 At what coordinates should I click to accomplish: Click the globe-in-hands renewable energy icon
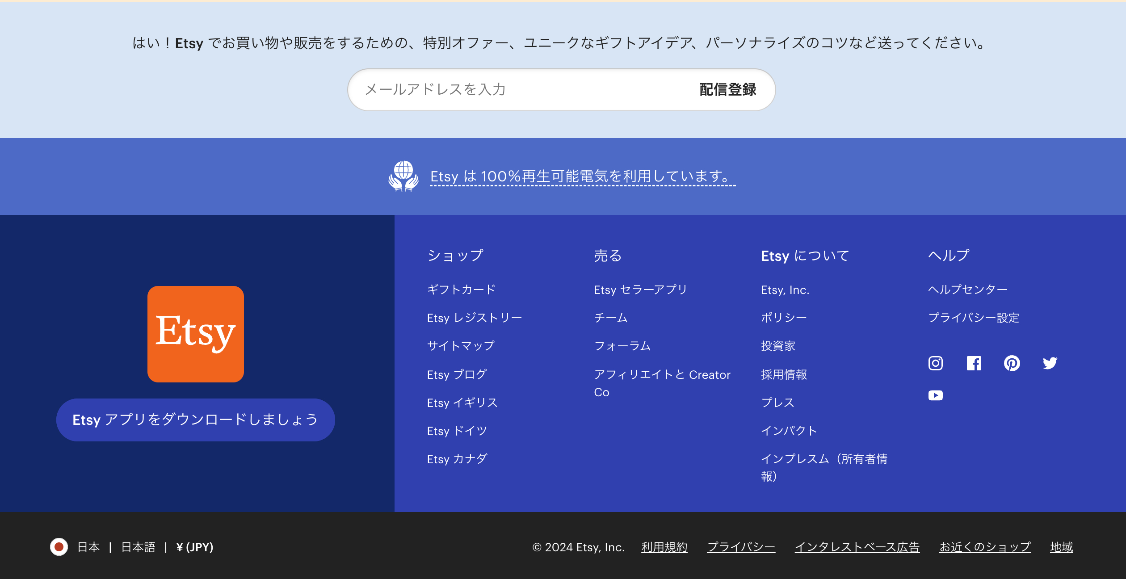(x=403, y=176)
